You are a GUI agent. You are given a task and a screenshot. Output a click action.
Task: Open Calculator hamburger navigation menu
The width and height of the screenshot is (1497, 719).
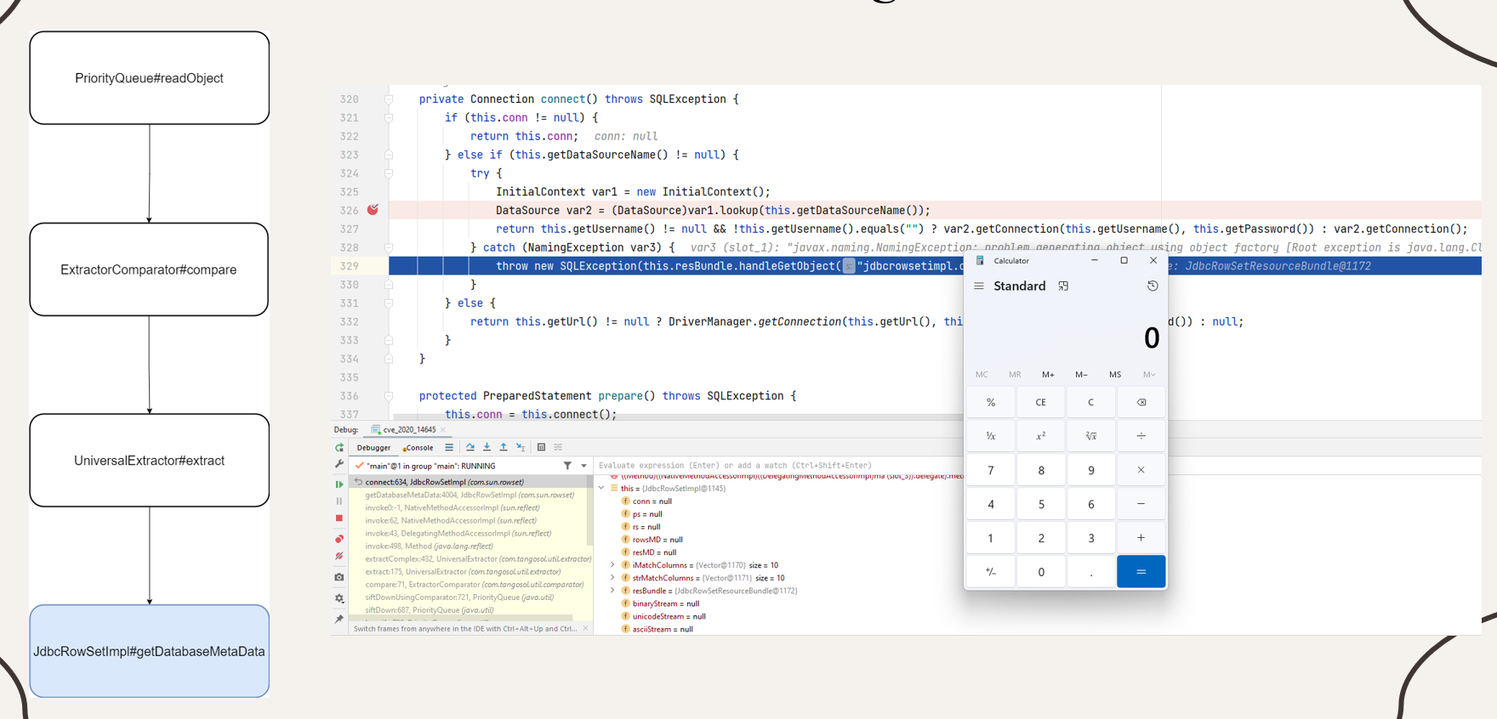click(979, 286)
